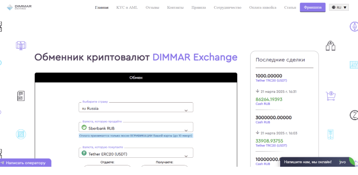Click the Отдаете: label
This screenshot has height=175, width=358.
[107, 162]
